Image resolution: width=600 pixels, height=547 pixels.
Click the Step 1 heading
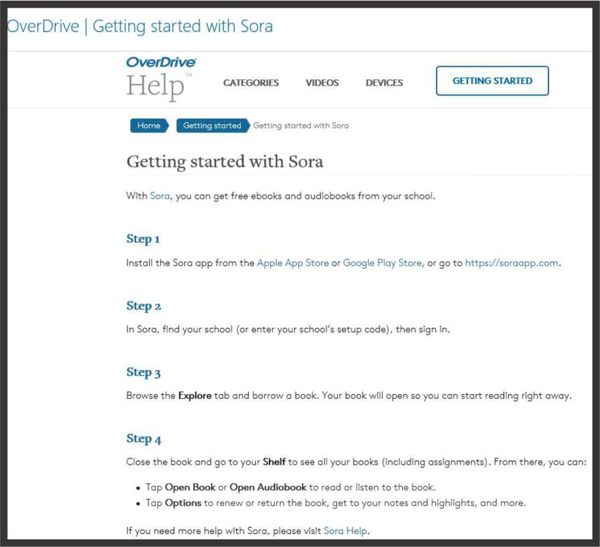click(x=143, y=239)
